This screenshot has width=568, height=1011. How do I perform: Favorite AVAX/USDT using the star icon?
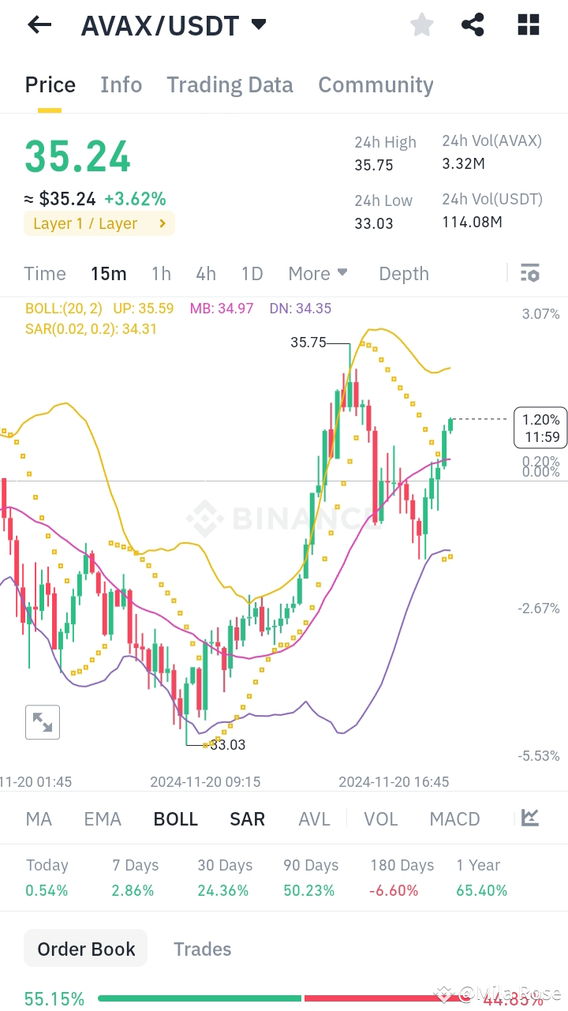click(421, 24)
